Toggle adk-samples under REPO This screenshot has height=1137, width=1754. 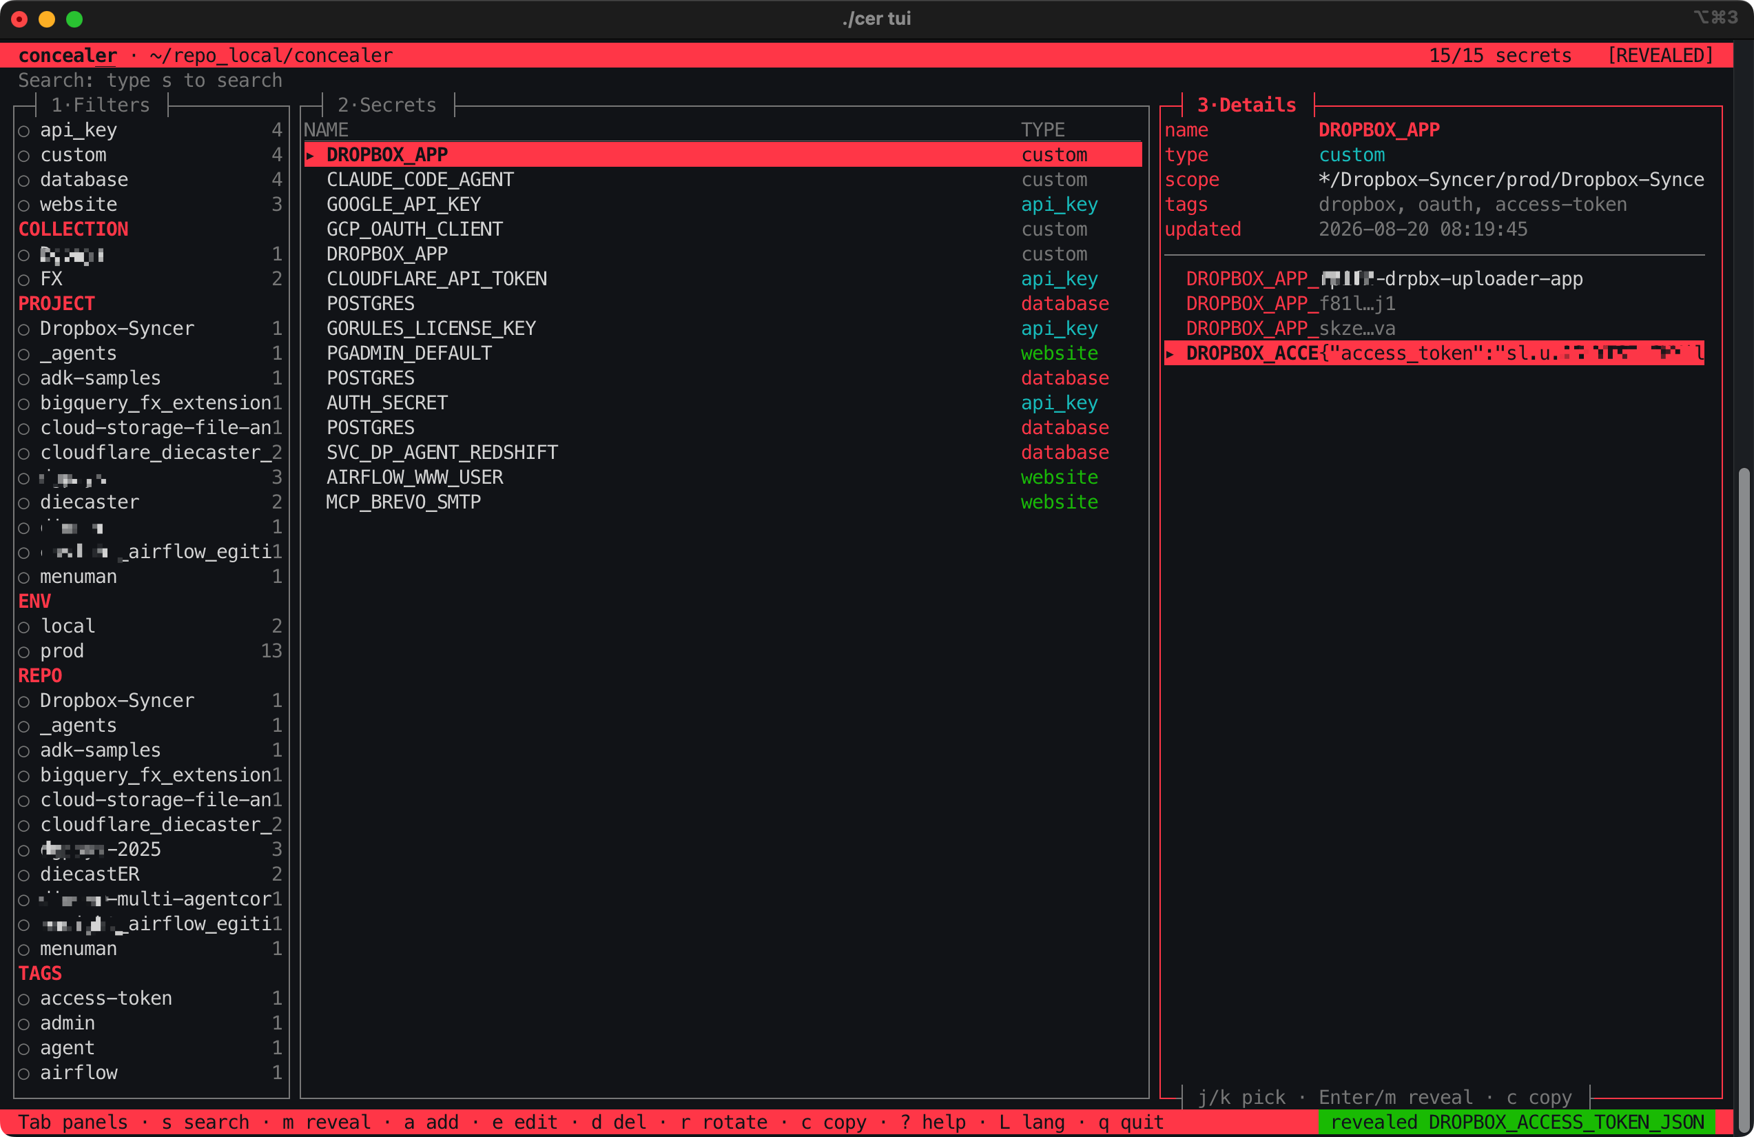[x=150, y=750]
